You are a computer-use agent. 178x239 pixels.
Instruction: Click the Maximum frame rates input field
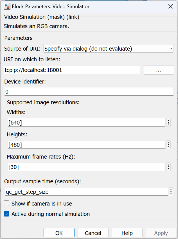[86, 167]
